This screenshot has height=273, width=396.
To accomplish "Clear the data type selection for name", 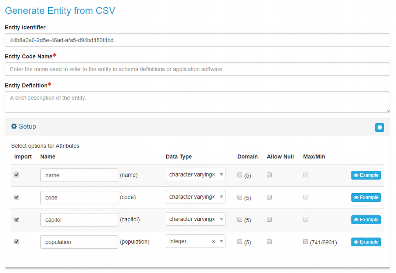I will tap(214, 175).
